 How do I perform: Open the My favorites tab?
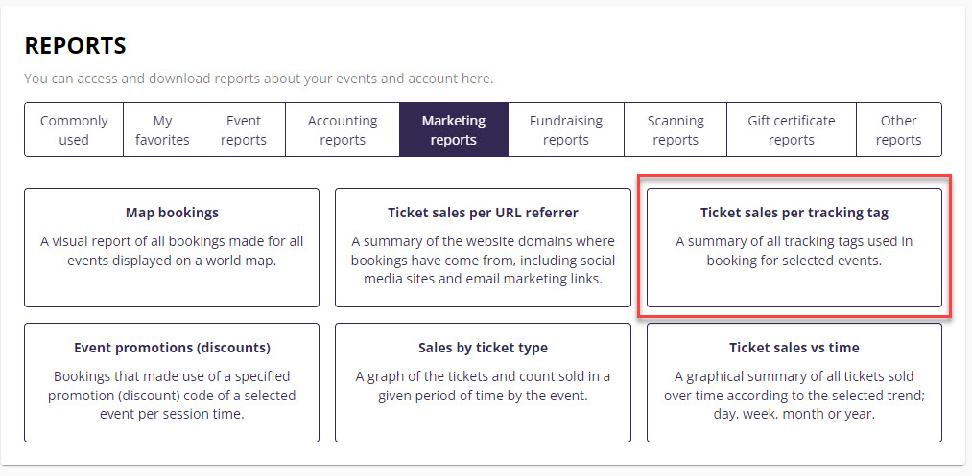pyautogui.click(x=162, y=130)
